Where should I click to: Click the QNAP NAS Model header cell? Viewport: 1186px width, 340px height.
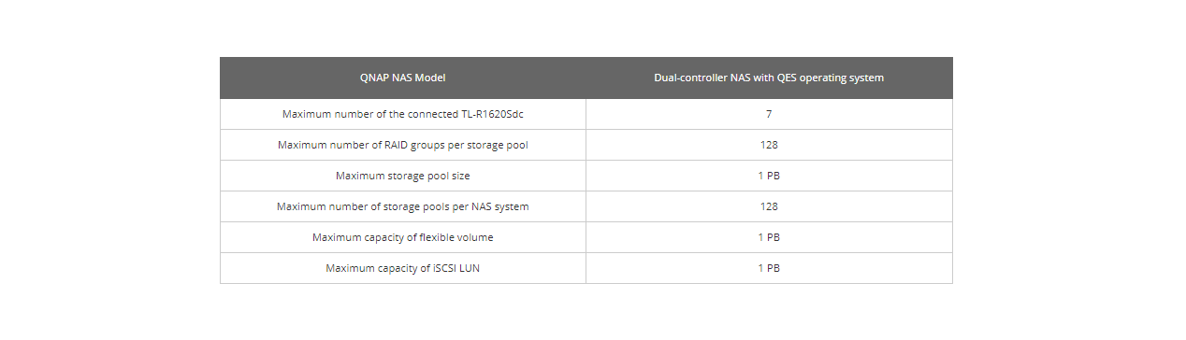tap(403, 78)
